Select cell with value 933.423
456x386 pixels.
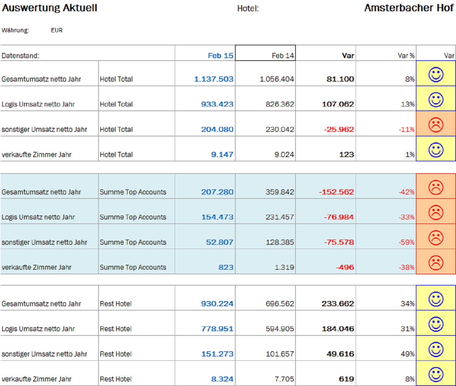(205, 99)
